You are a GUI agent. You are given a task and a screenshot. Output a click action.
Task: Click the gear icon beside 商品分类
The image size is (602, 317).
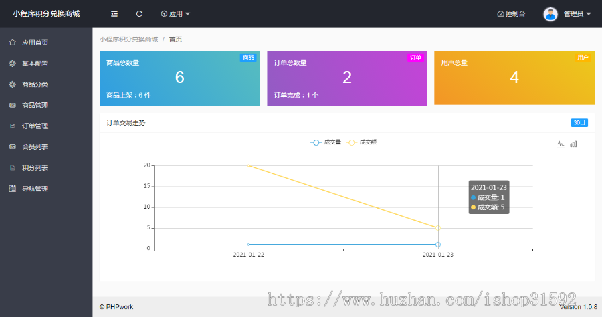click(13, 84)
